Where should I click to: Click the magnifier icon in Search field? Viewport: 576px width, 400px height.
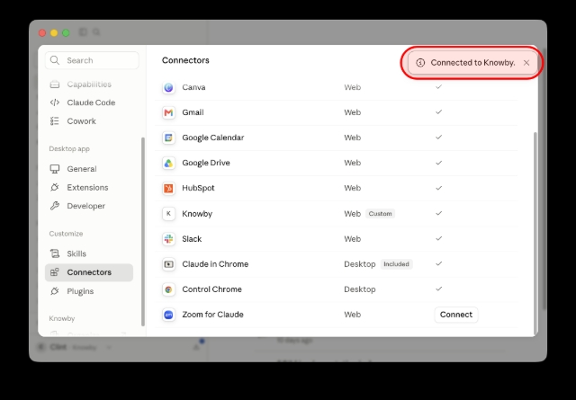55,60
